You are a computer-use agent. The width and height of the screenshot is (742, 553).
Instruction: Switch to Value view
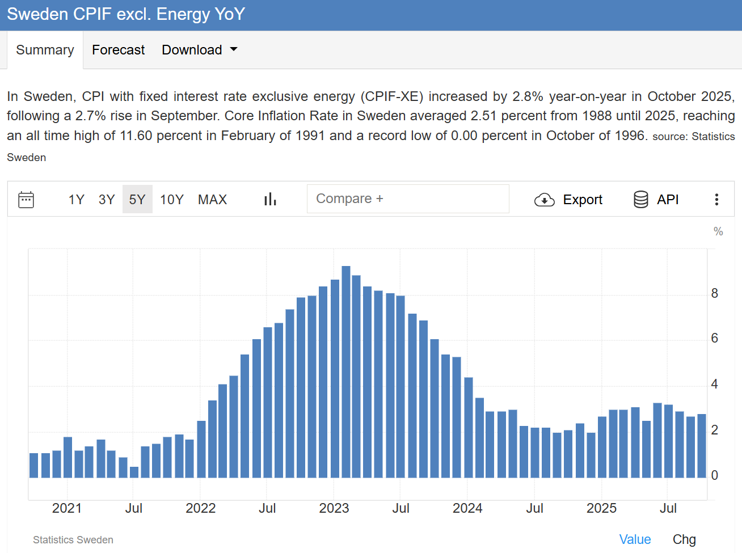pos(635,539)
